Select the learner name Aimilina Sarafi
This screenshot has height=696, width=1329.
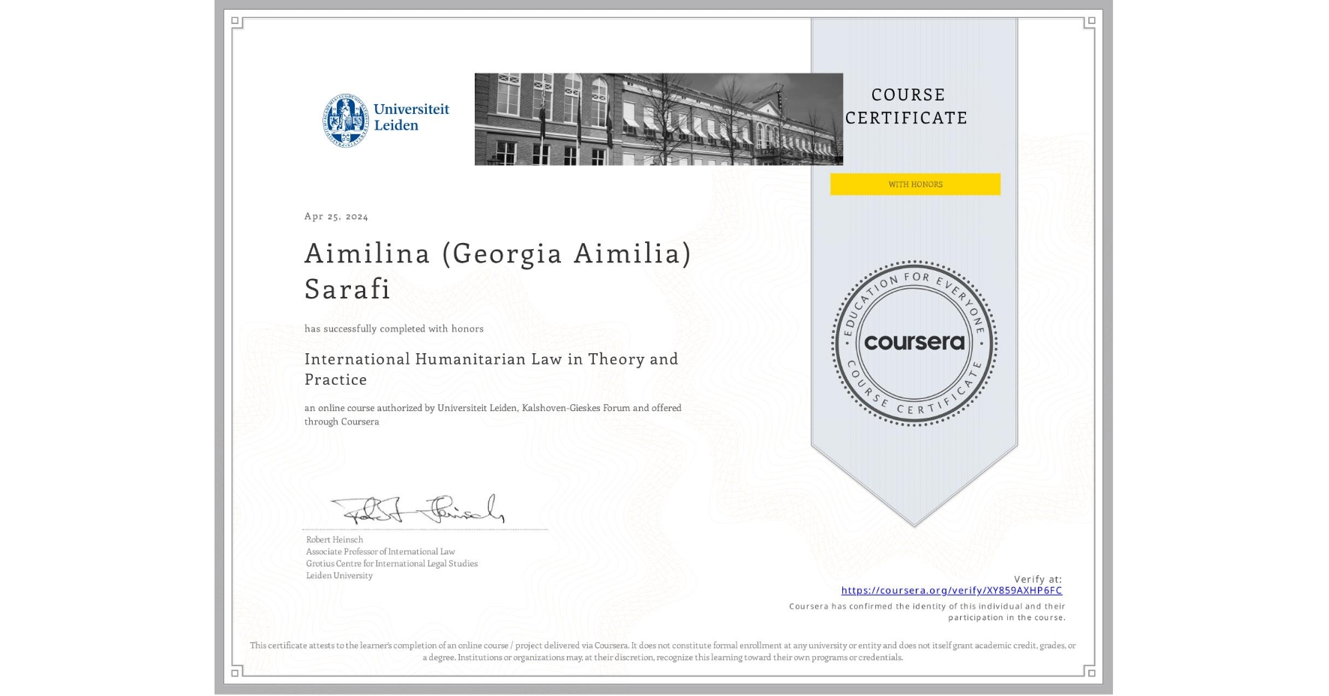point(496,271)
